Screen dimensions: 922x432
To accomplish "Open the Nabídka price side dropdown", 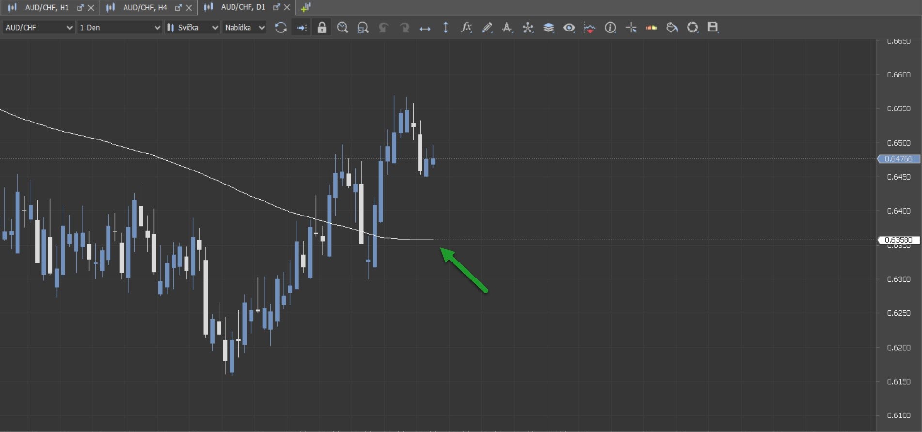I will point(245,28).
